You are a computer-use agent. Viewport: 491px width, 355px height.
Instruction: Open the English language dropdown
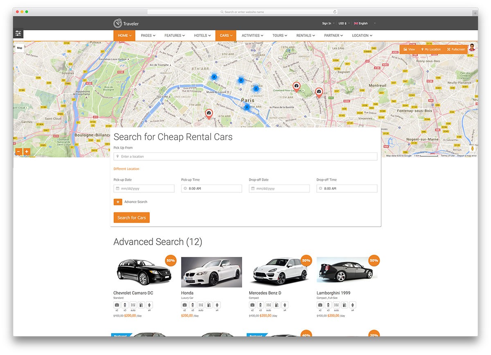pos(365,23)
